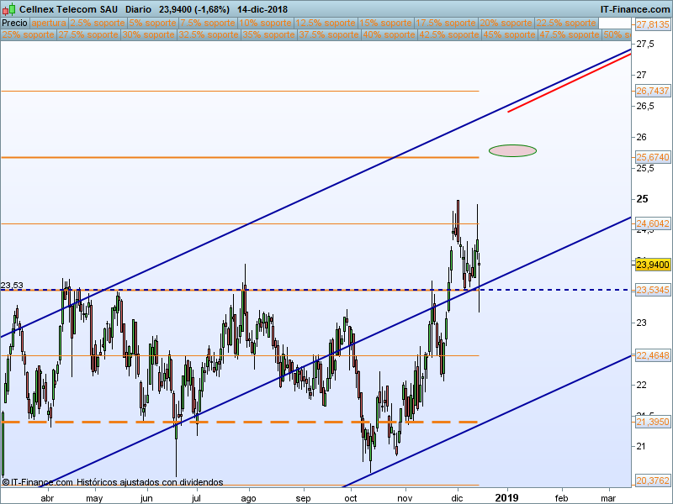Click the ago month axis label
This screenshot has width=673, height=504.
coord(248,498)
